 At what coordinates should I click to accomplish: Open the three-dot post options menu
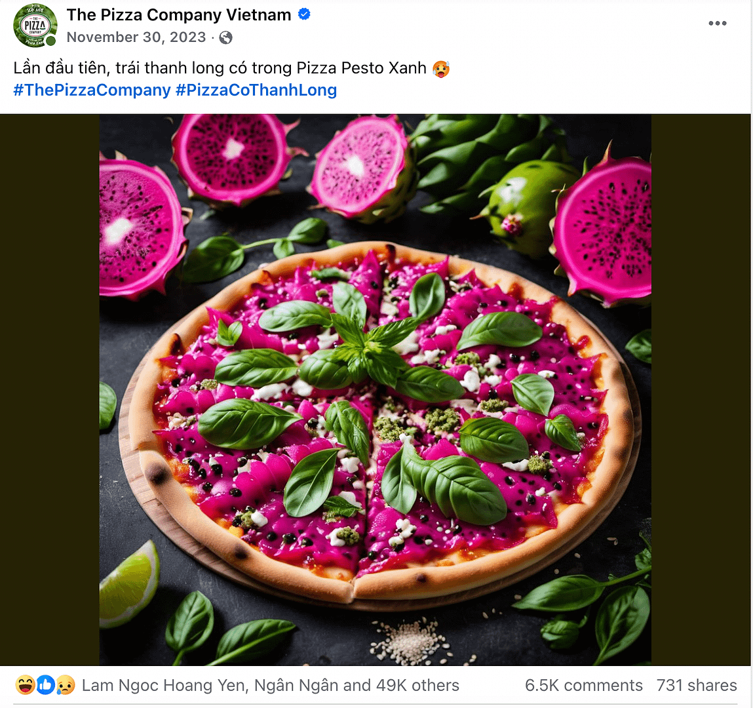click(x=717, y=24)
